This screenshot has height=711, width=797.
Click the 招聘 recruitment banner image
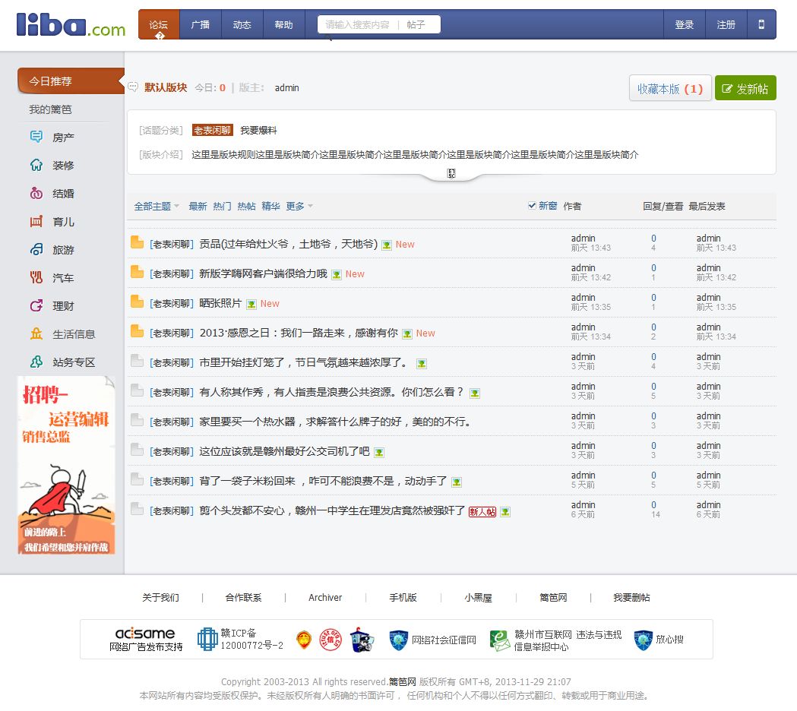tap(66, 465)
